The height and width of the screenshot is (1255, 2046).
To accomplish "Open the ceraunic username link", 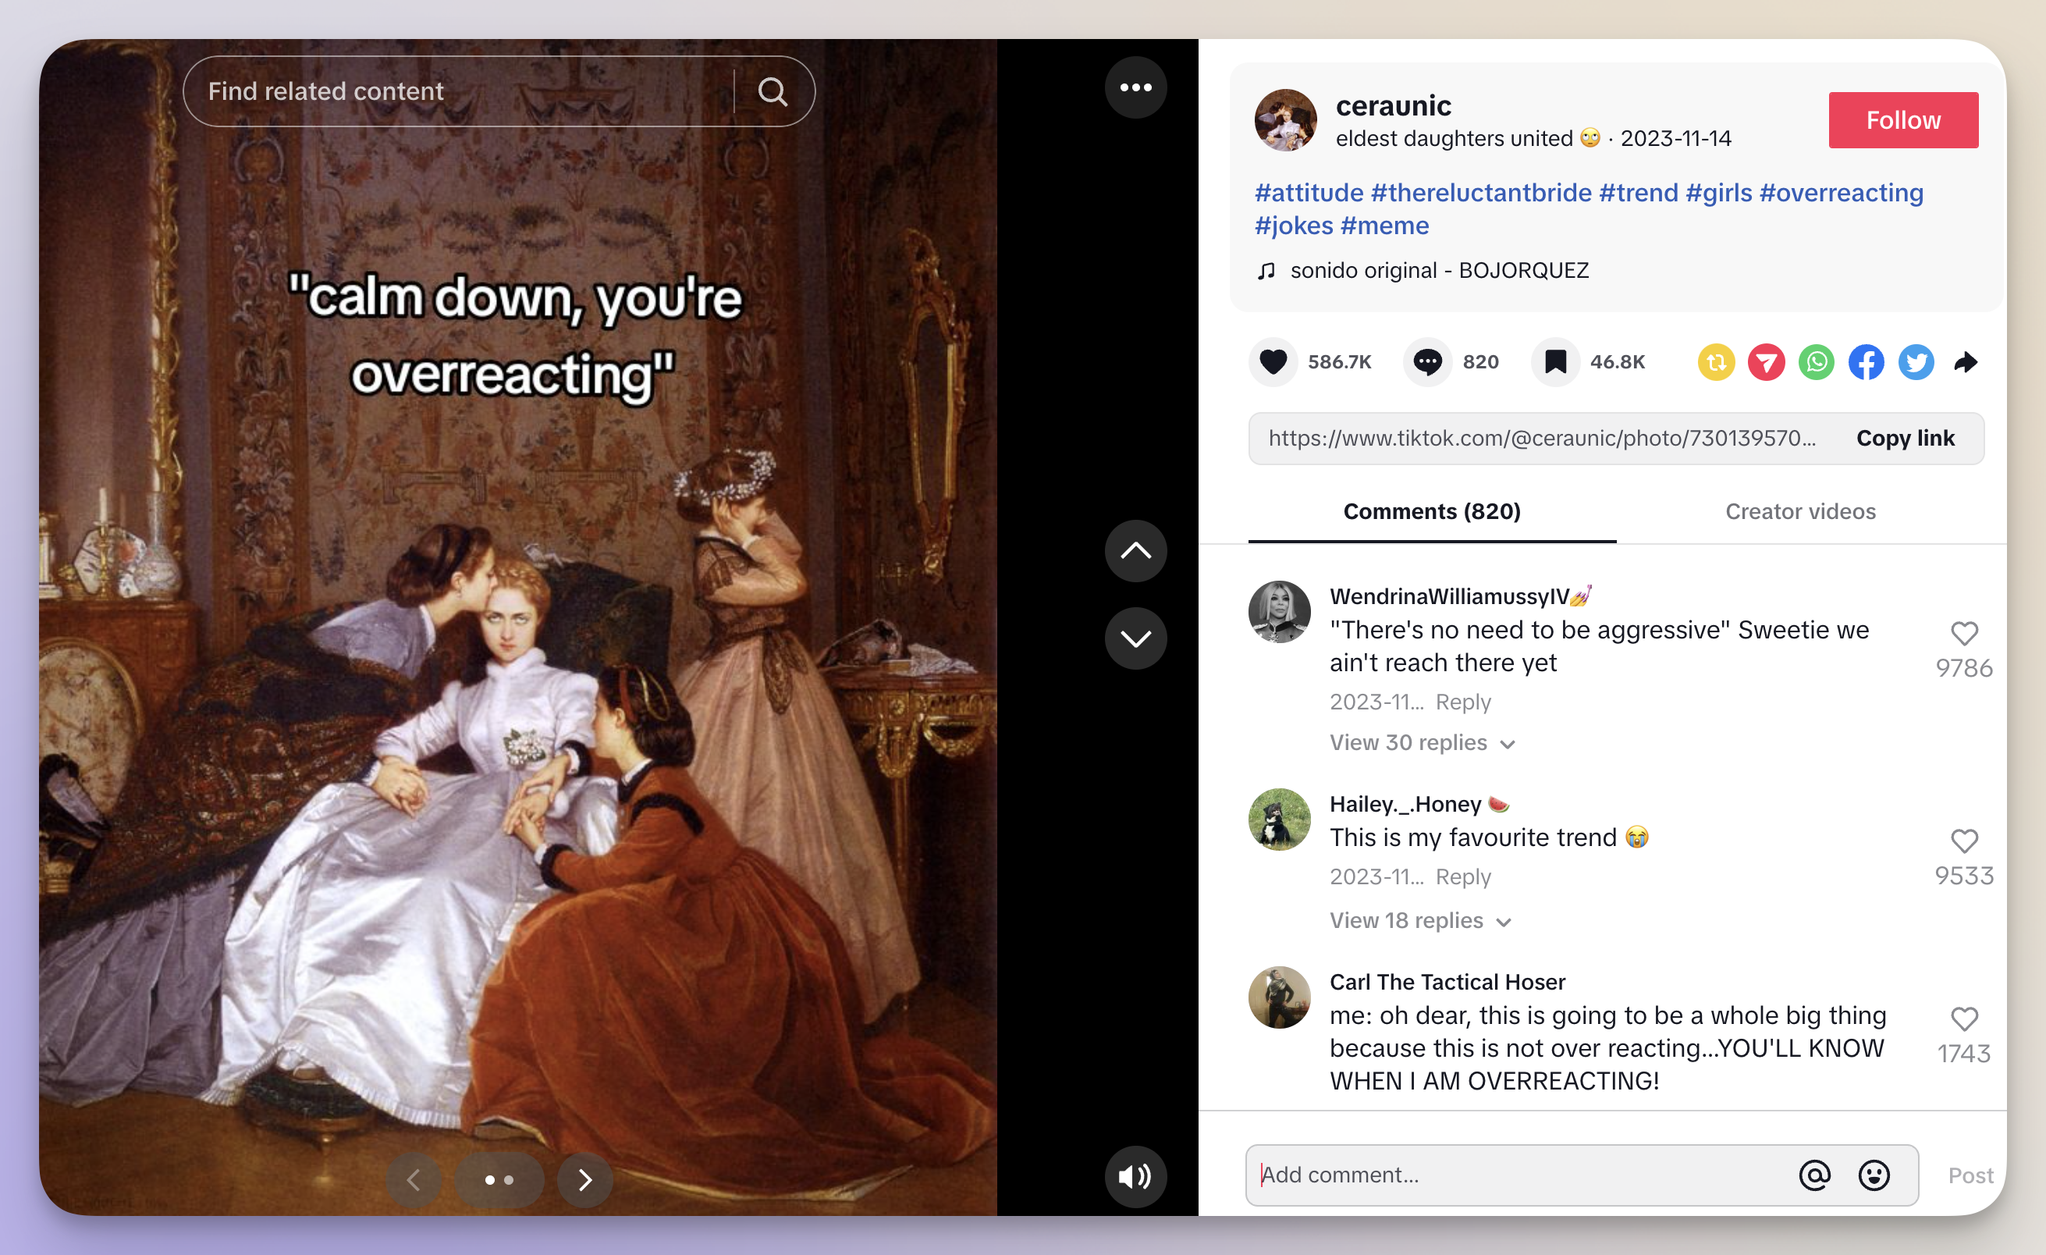I will 1394,106.
